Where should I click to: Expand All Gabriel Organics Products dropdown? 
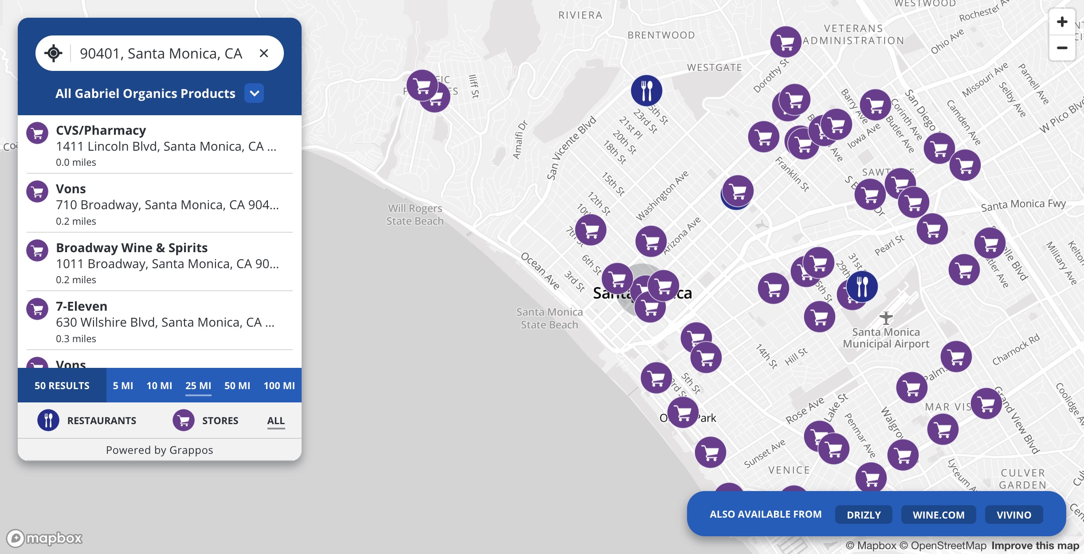tap(254, 94)
